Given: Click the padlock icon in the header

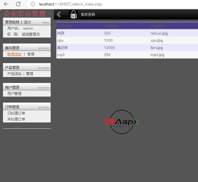Looking at the screenshot, I should pos(74,14).
